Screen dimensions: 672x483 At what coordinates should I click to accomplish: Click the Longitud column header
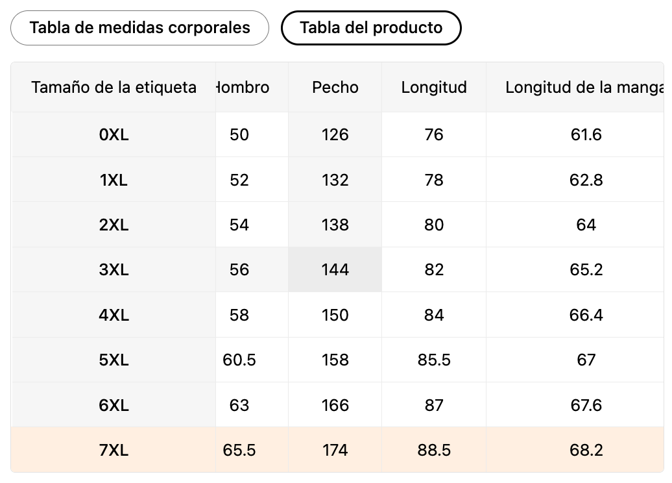433,87
